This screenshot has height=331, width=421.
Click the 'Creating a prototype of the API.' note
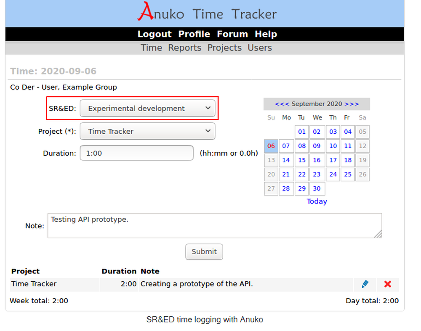[197, 284]
